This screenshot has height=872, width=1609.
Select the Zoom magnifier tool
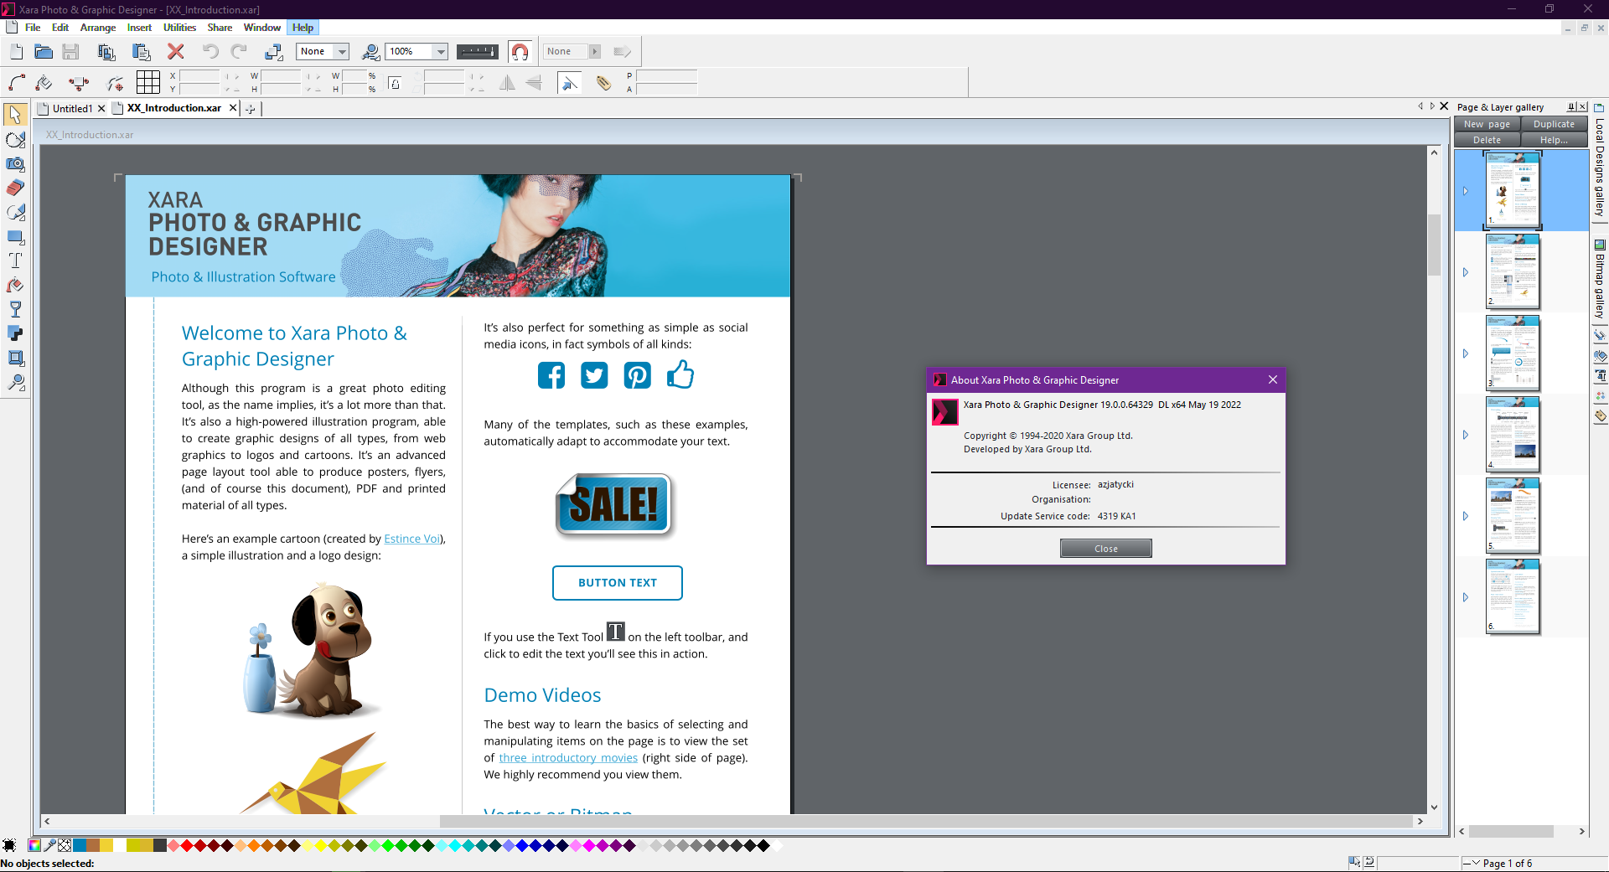[15, 383]
